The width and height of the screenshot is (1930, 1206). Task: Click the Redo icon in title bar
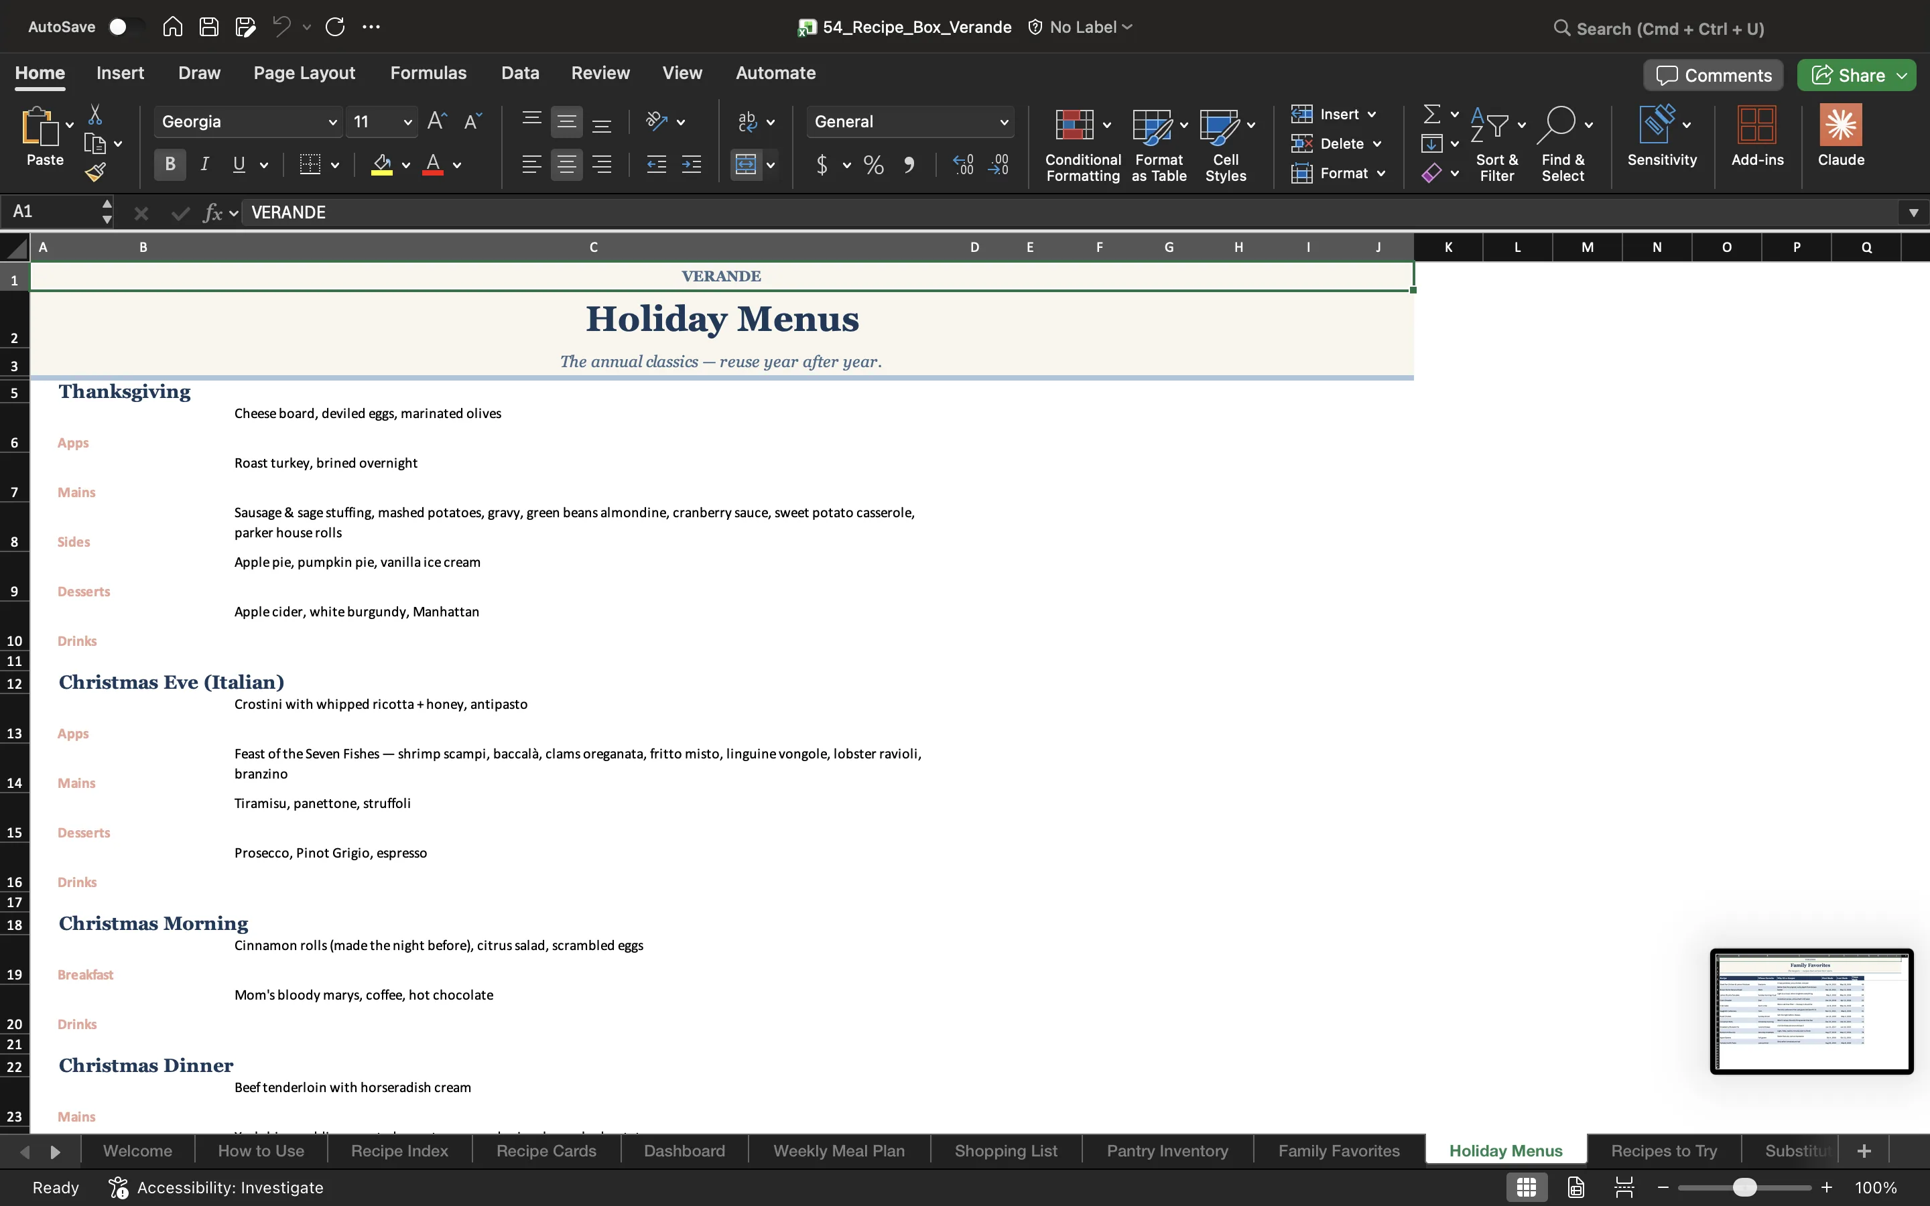(335, 27)
